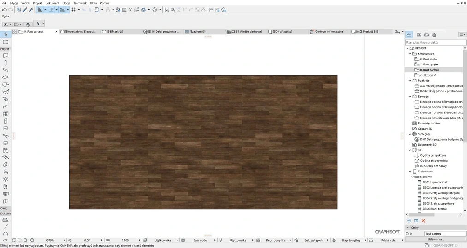Close the 0. Rzut parteru tab
This screenshot has height=248, width=467.
(56, 31)
